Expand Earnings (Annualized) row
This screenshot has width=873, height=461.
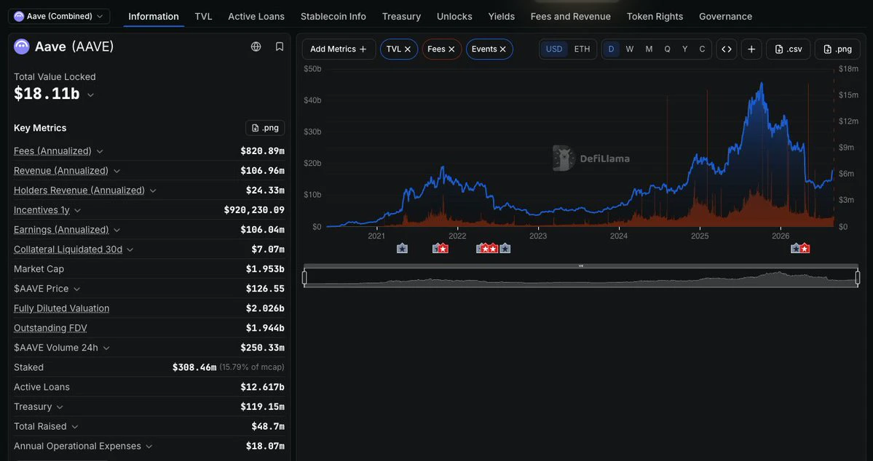click(116, 230)
